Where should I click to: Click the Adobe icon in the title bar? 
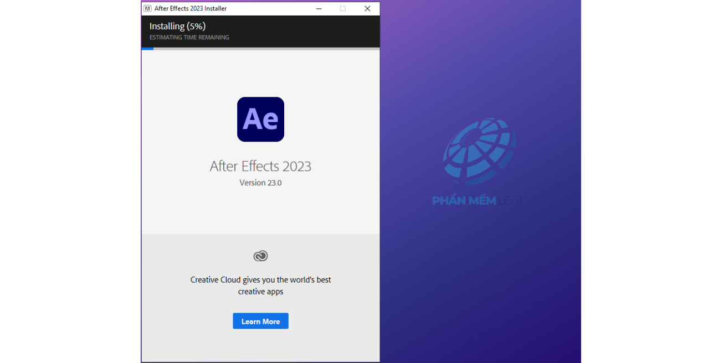[x=147, y=8]
